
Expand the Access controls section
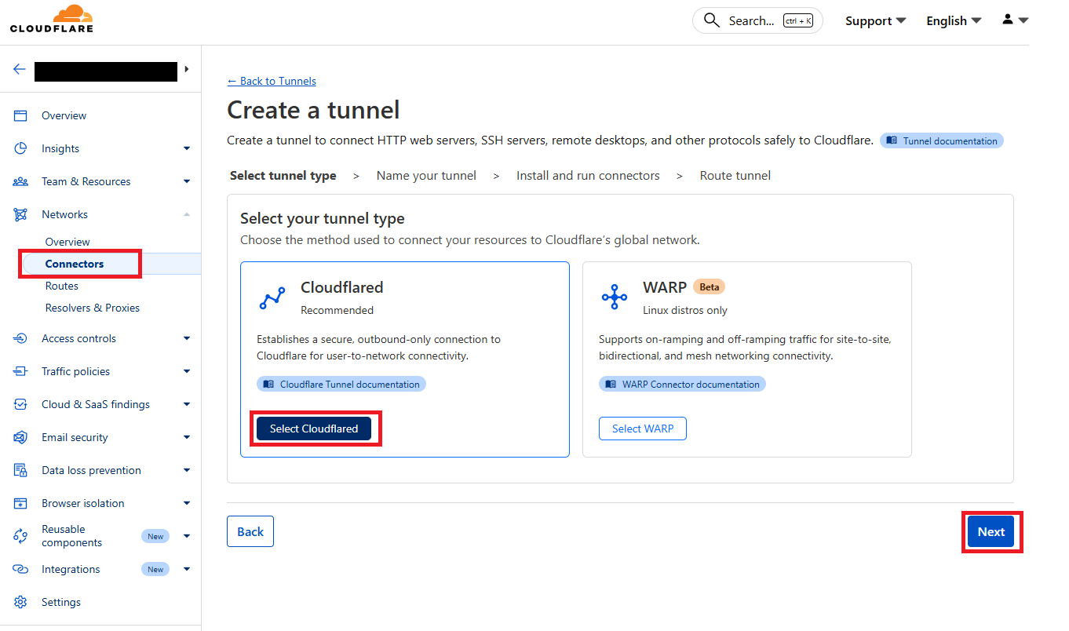pyautogui.click(x=187, y=338)
